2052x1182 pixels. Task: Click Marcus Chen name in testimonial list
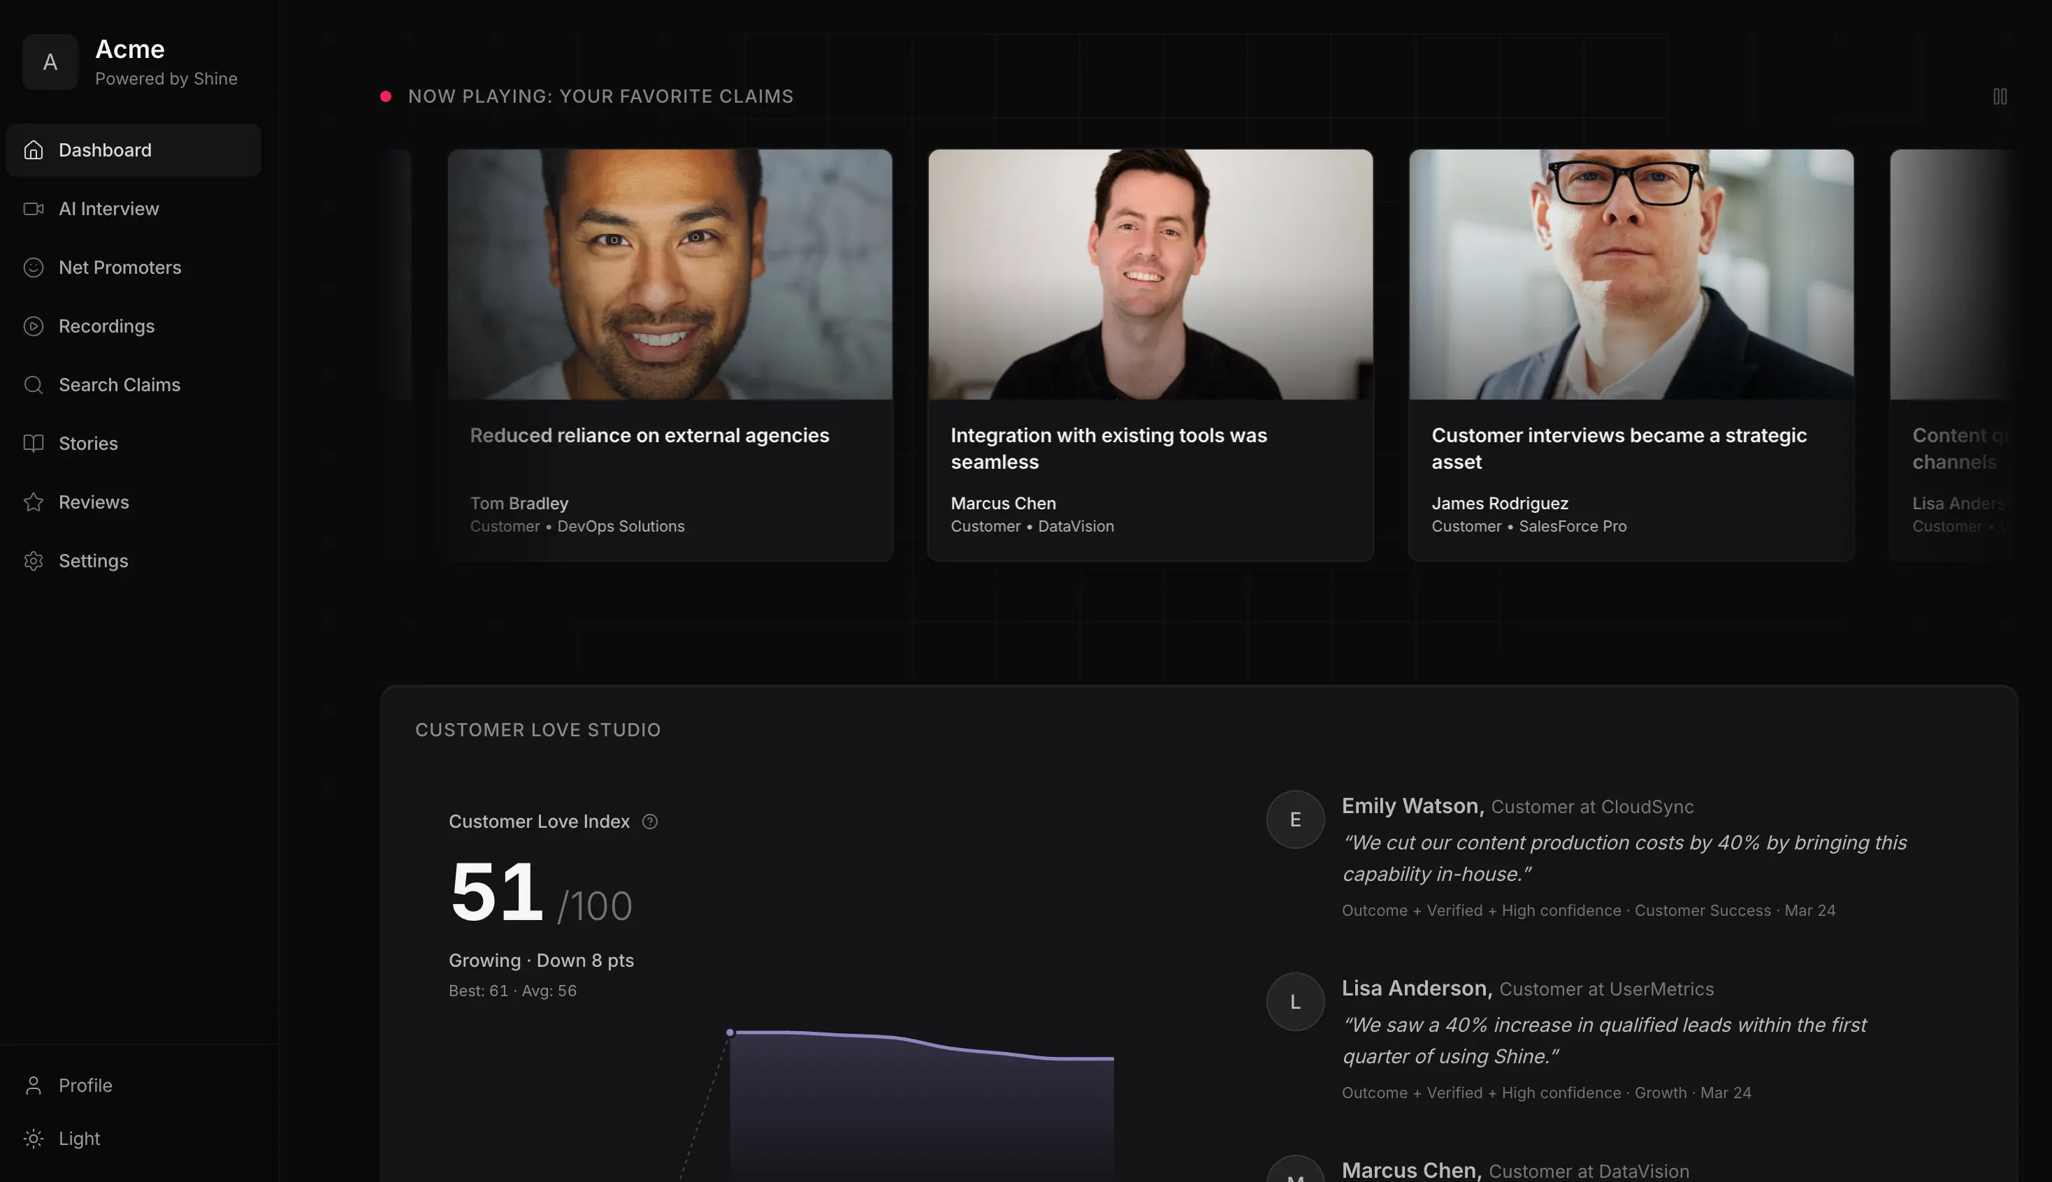point(1411,1170)
